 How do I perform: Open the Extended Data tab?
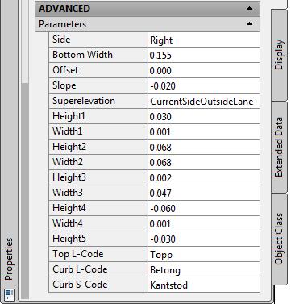click(279, 147)
